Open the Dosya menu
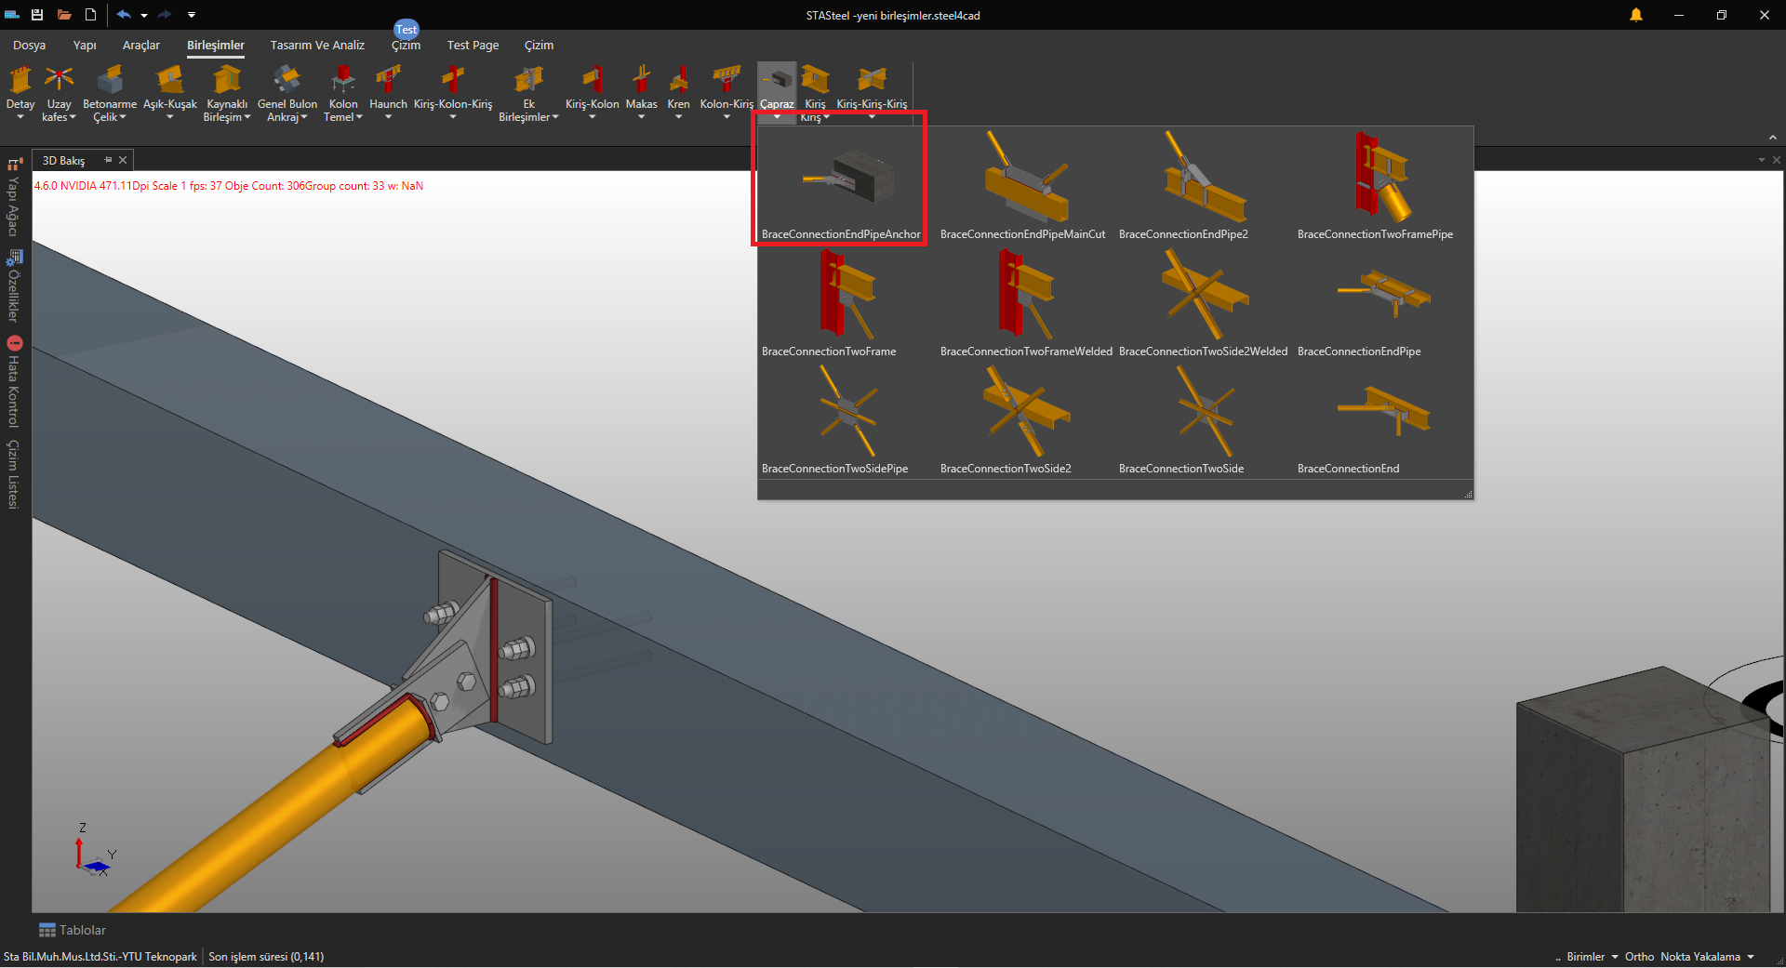 (29, 45)
